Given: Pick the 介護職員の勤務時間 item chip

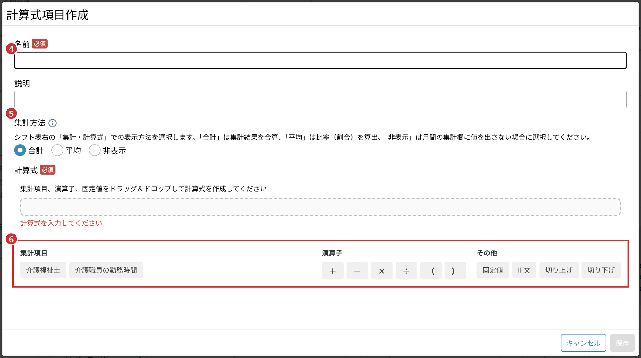Looking at the screenshot, I should [x=106, y=270].
